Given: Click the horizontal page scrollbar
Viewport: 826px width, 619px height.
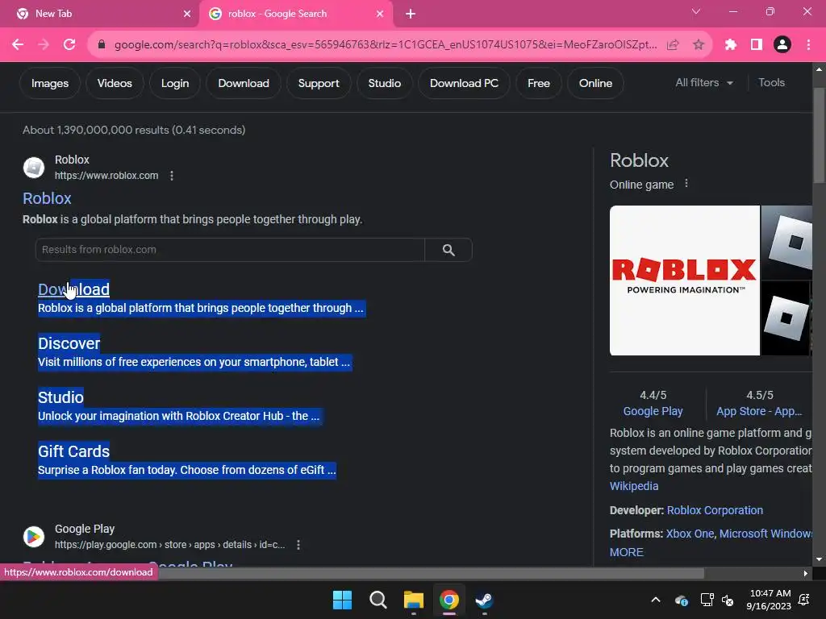Looking at the screenshot, I should point(432,573).
